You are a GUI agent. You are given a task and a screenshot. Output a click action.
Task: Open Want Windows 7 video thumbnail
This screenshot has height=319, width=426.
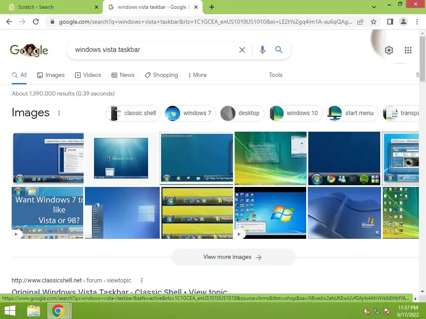(47, 213)
